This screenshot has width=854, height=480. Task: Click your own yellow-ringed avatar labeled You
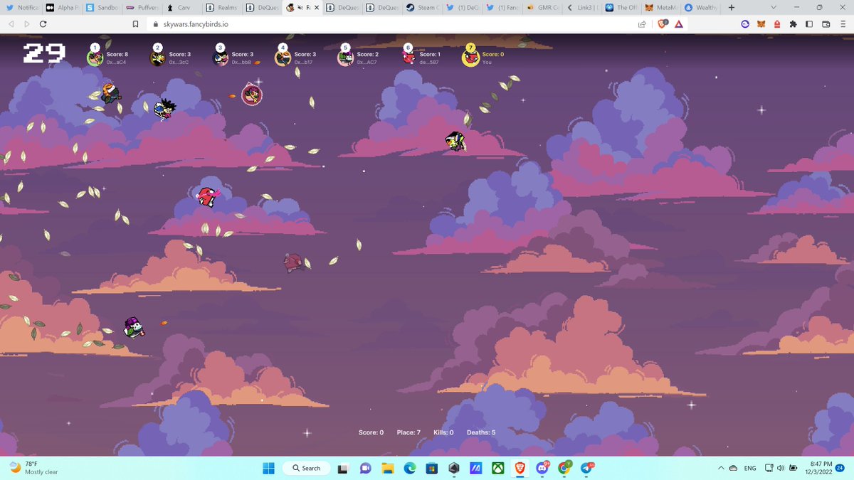[470, 58]
